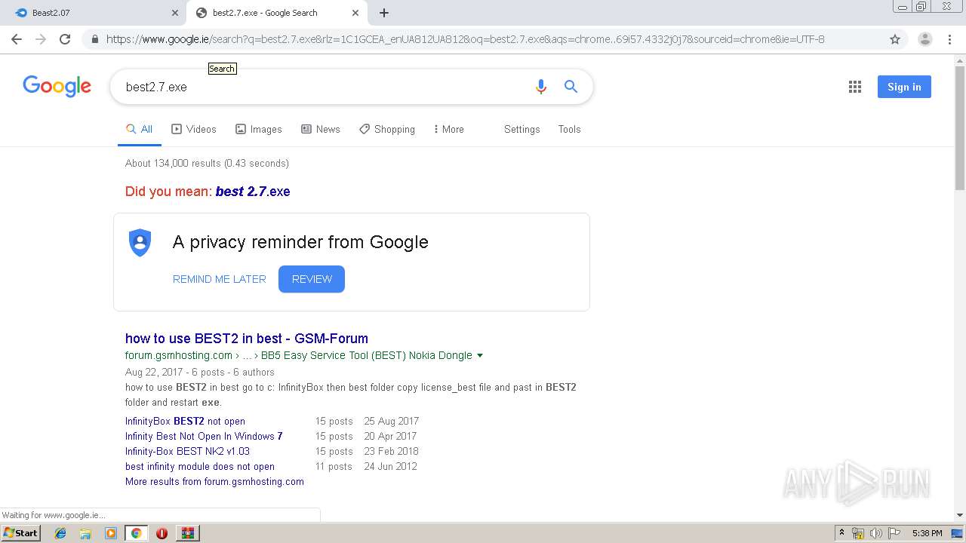Click 'More results from forum.gsmhosting.com'

[214, 482]
